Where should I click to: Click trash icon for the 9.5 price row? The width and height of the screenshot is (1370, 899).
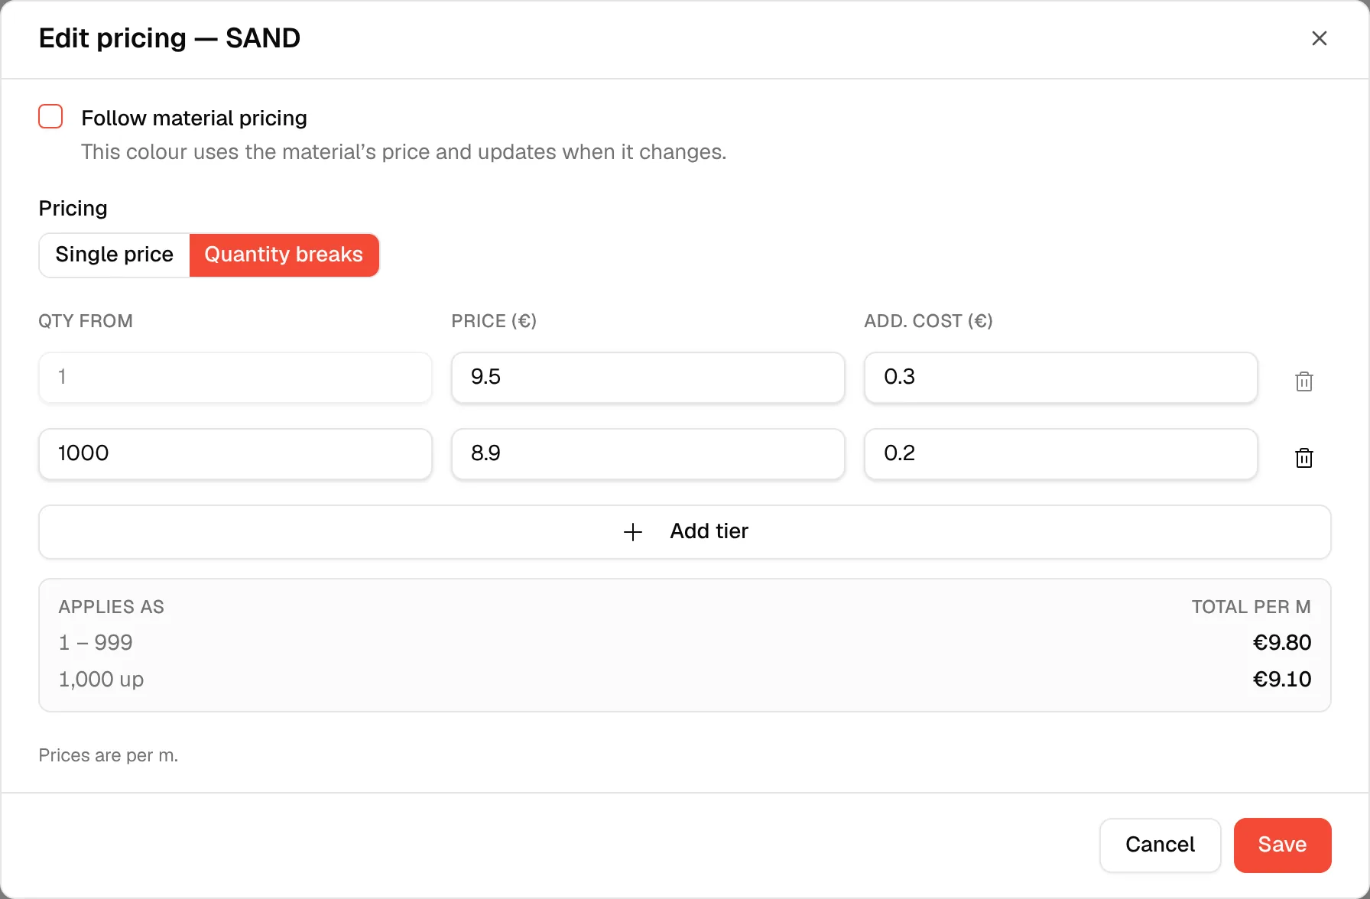click(x=1303, y=381)
